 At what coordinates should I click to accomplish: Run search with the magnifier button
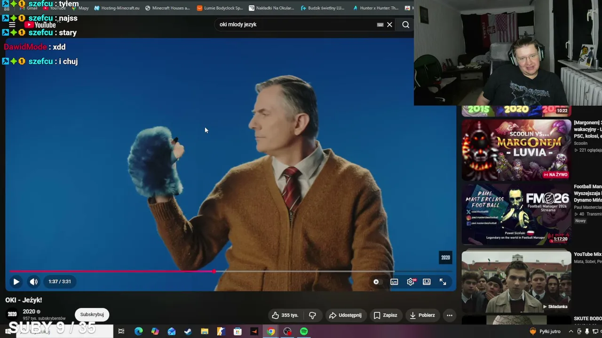[x=405, y=24]
